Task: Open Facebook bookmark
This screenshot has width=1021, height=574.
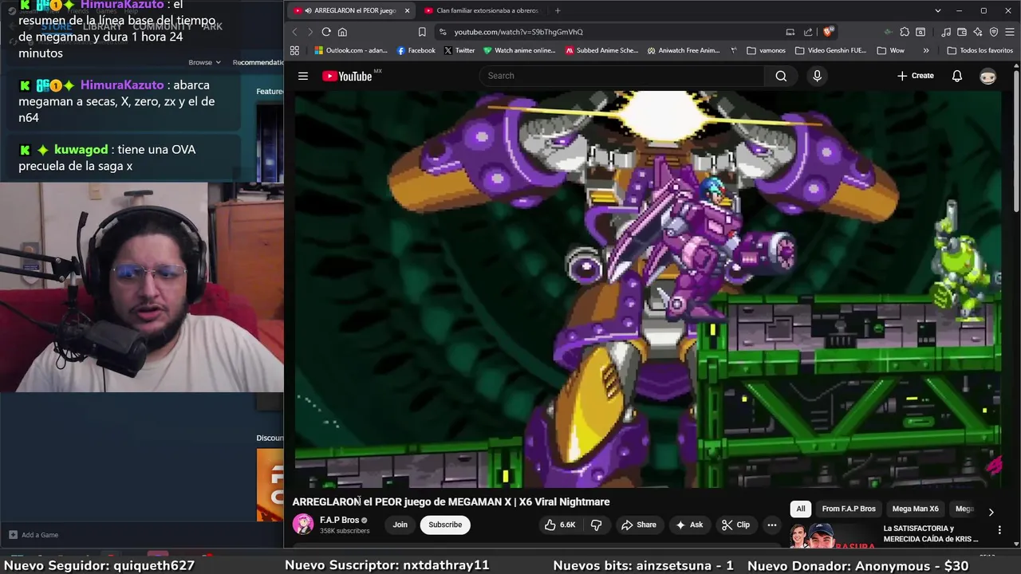Action: pos(416,50)
